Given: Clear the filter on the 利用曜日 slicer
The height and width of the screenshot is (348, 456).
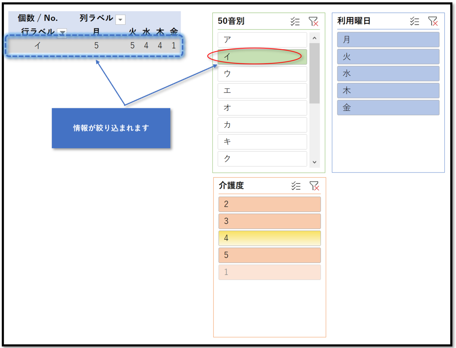Looking at the screenshot, I should tap(433, 22).
